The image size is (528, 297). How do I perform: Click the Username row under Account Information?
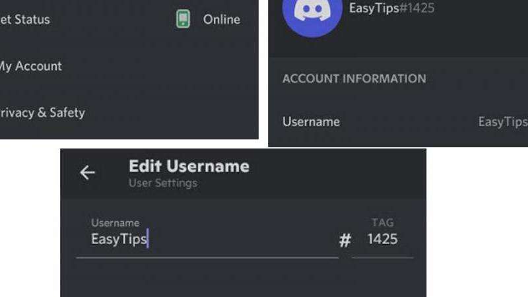[x=399, y=121]
